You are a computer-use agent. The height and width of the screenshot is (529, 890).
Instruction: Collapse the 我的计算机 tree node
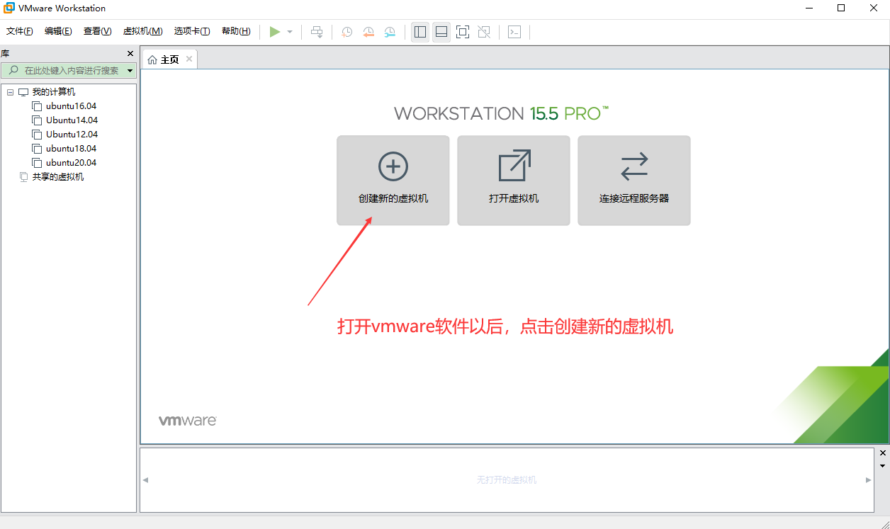[10, 92]
